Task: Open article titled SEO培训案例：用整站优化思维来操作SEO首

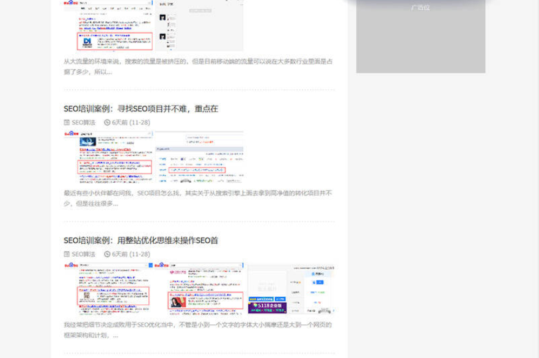Action: [141, 241]
